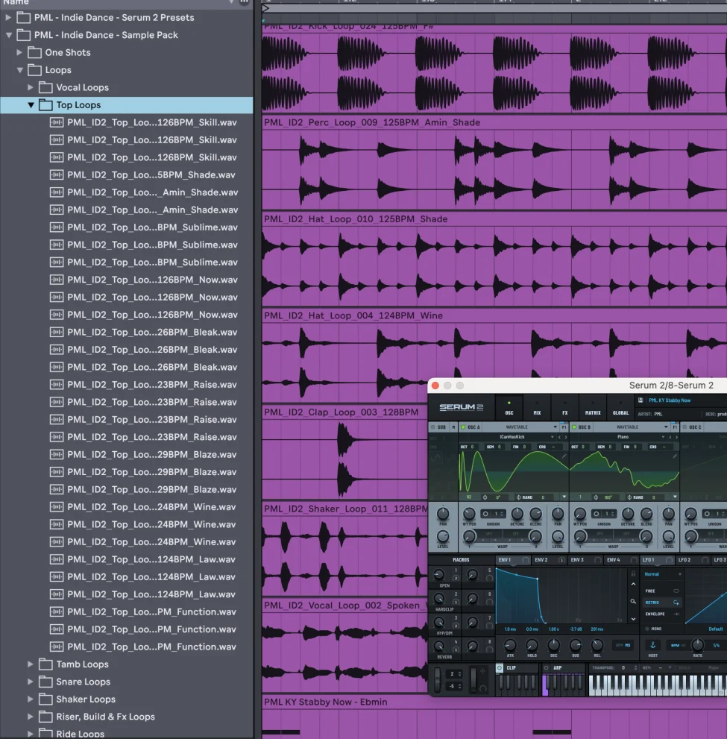Open the Serum FX tab
The height and width of the screenshot is (739, 727).
(564, 408)
